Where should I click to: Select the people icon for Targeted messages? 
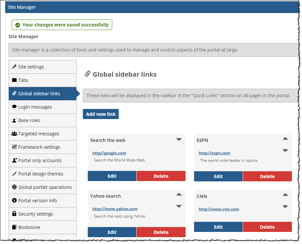[x=14, y=133]
